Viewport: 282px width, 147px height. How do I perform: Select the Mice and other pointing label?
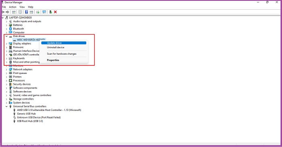coord(26,62)
